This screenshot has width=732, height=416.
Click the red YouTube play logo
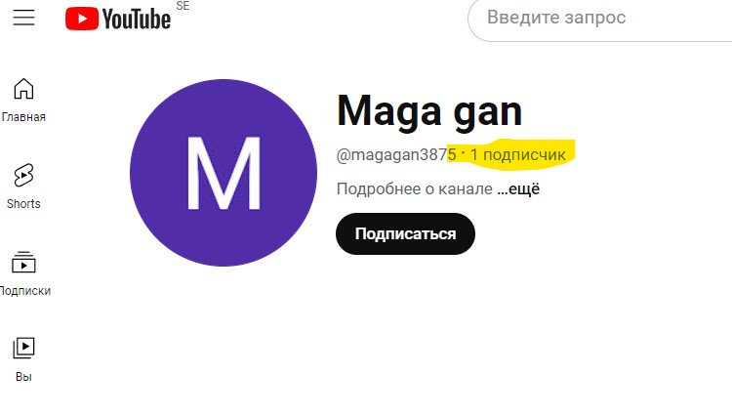[82, 19]
